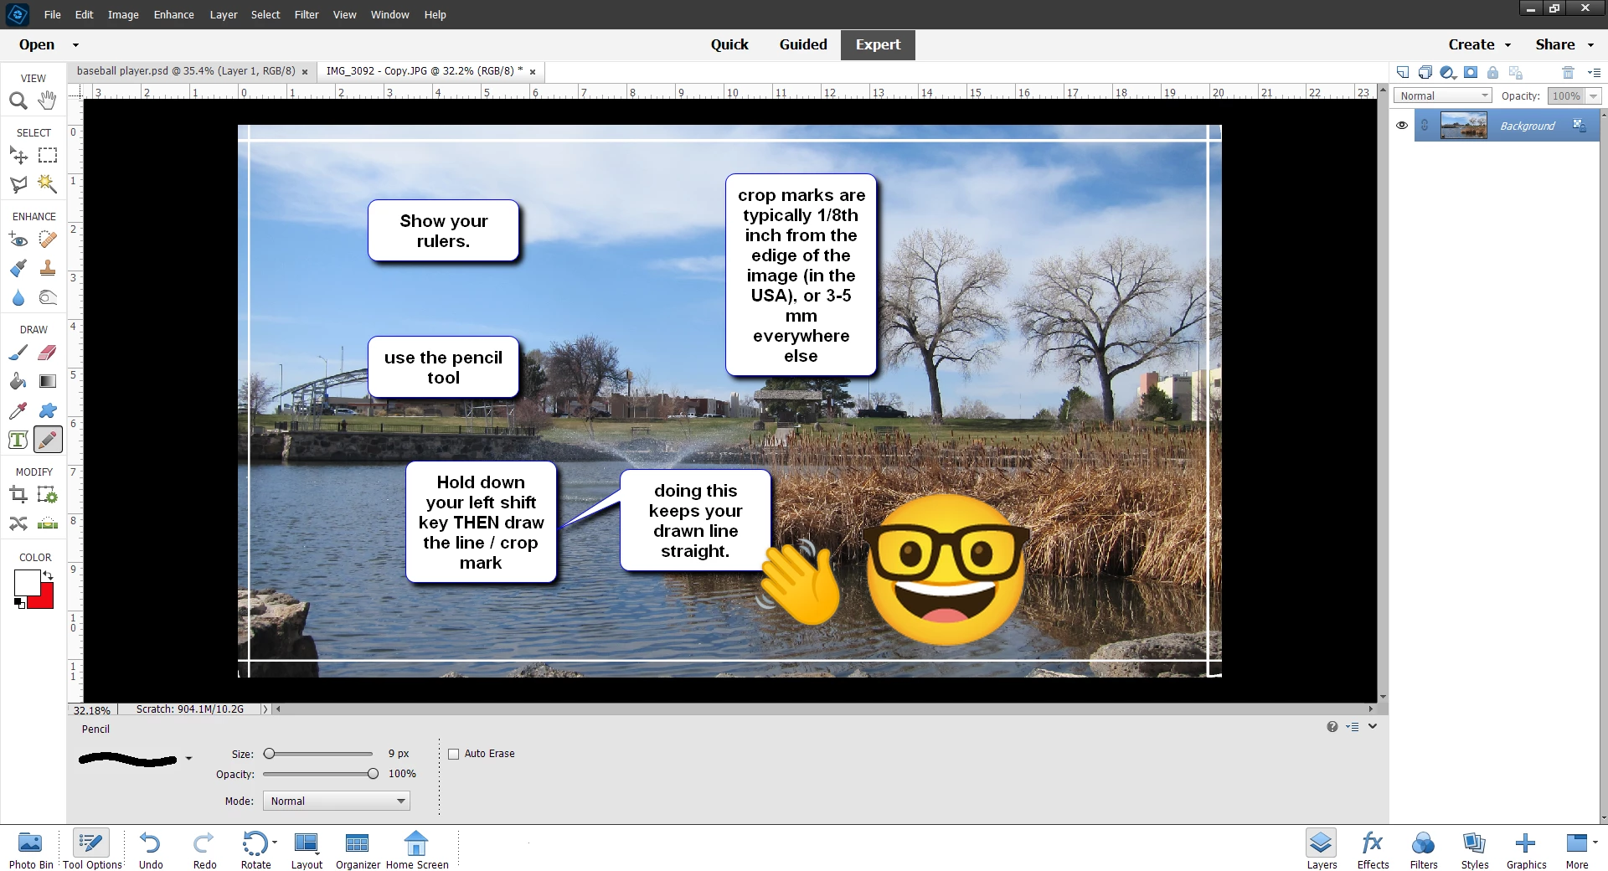Open the Effects panel
This screenshot has width=1608, height=871.
pyautogui.click(x=1373, y=849)
